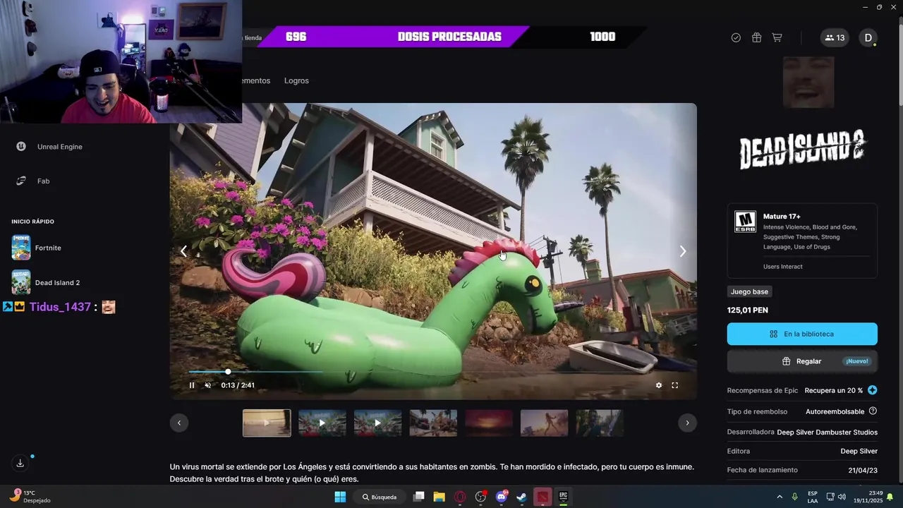
Task: Click the trailer playback position handle
Action: [228, 371]
